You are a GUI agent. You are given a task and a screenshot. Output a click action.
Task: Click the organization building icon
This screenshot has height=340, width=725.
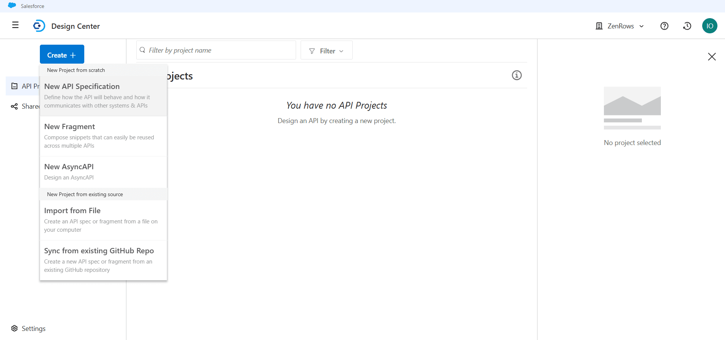coord(599,26)
